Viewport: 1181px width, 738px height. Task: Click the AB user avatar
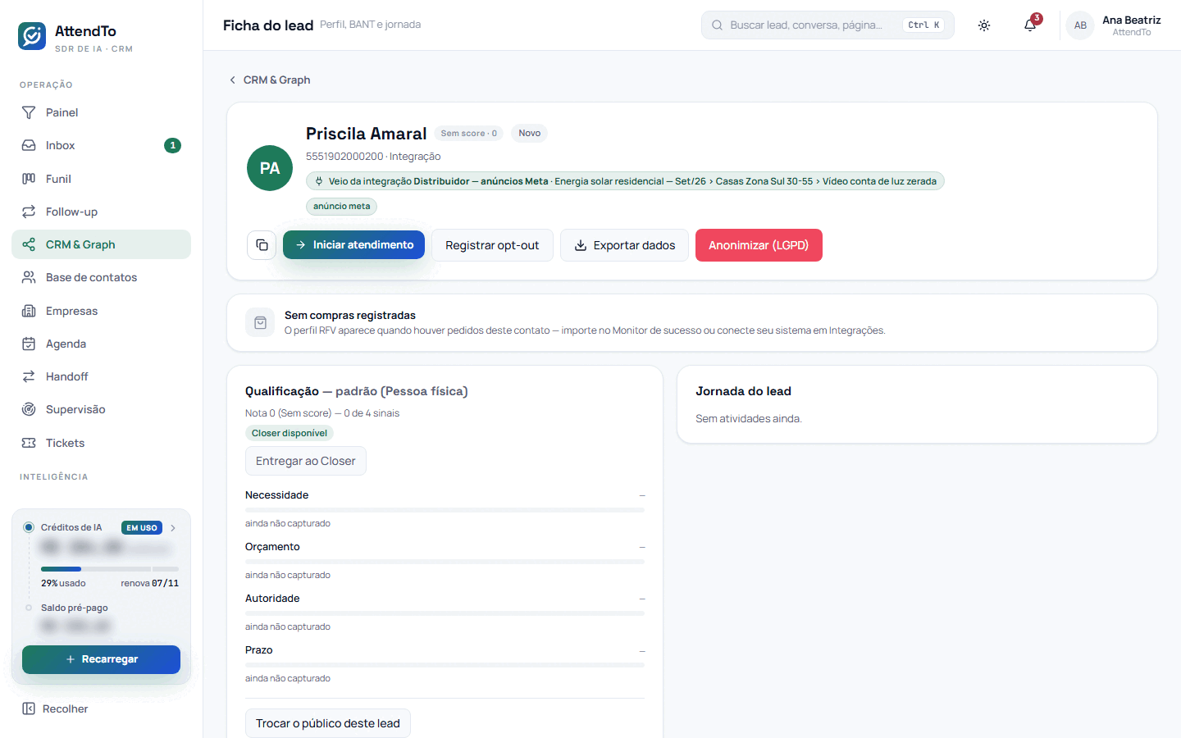[1080, 25]
